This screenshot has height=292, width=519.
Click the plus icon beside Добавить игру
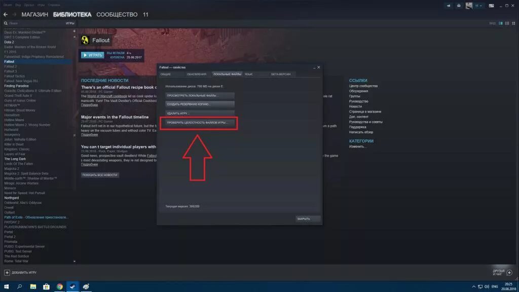[7, 272]
